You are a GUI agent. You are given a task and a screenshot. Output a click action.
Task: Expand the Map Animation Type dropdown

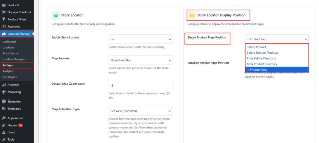[x=140, y=111]
